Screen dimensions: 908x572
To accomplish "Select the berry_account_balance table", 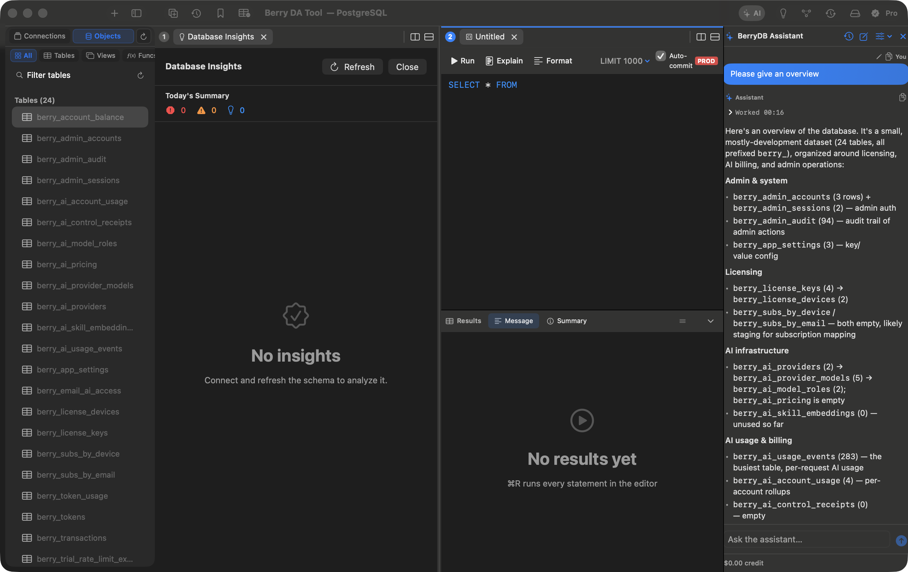I will coord(80,117).
